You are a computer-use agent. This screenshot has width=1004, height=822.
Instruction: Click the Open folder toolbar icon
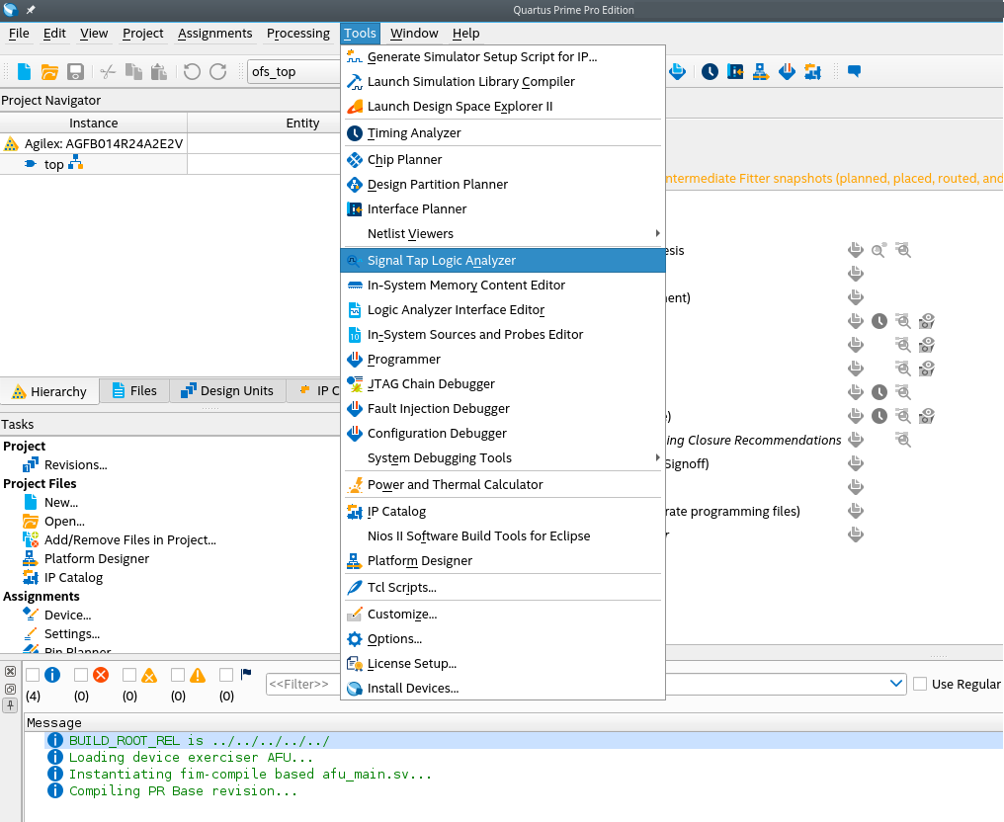click(x=49, y=71)
